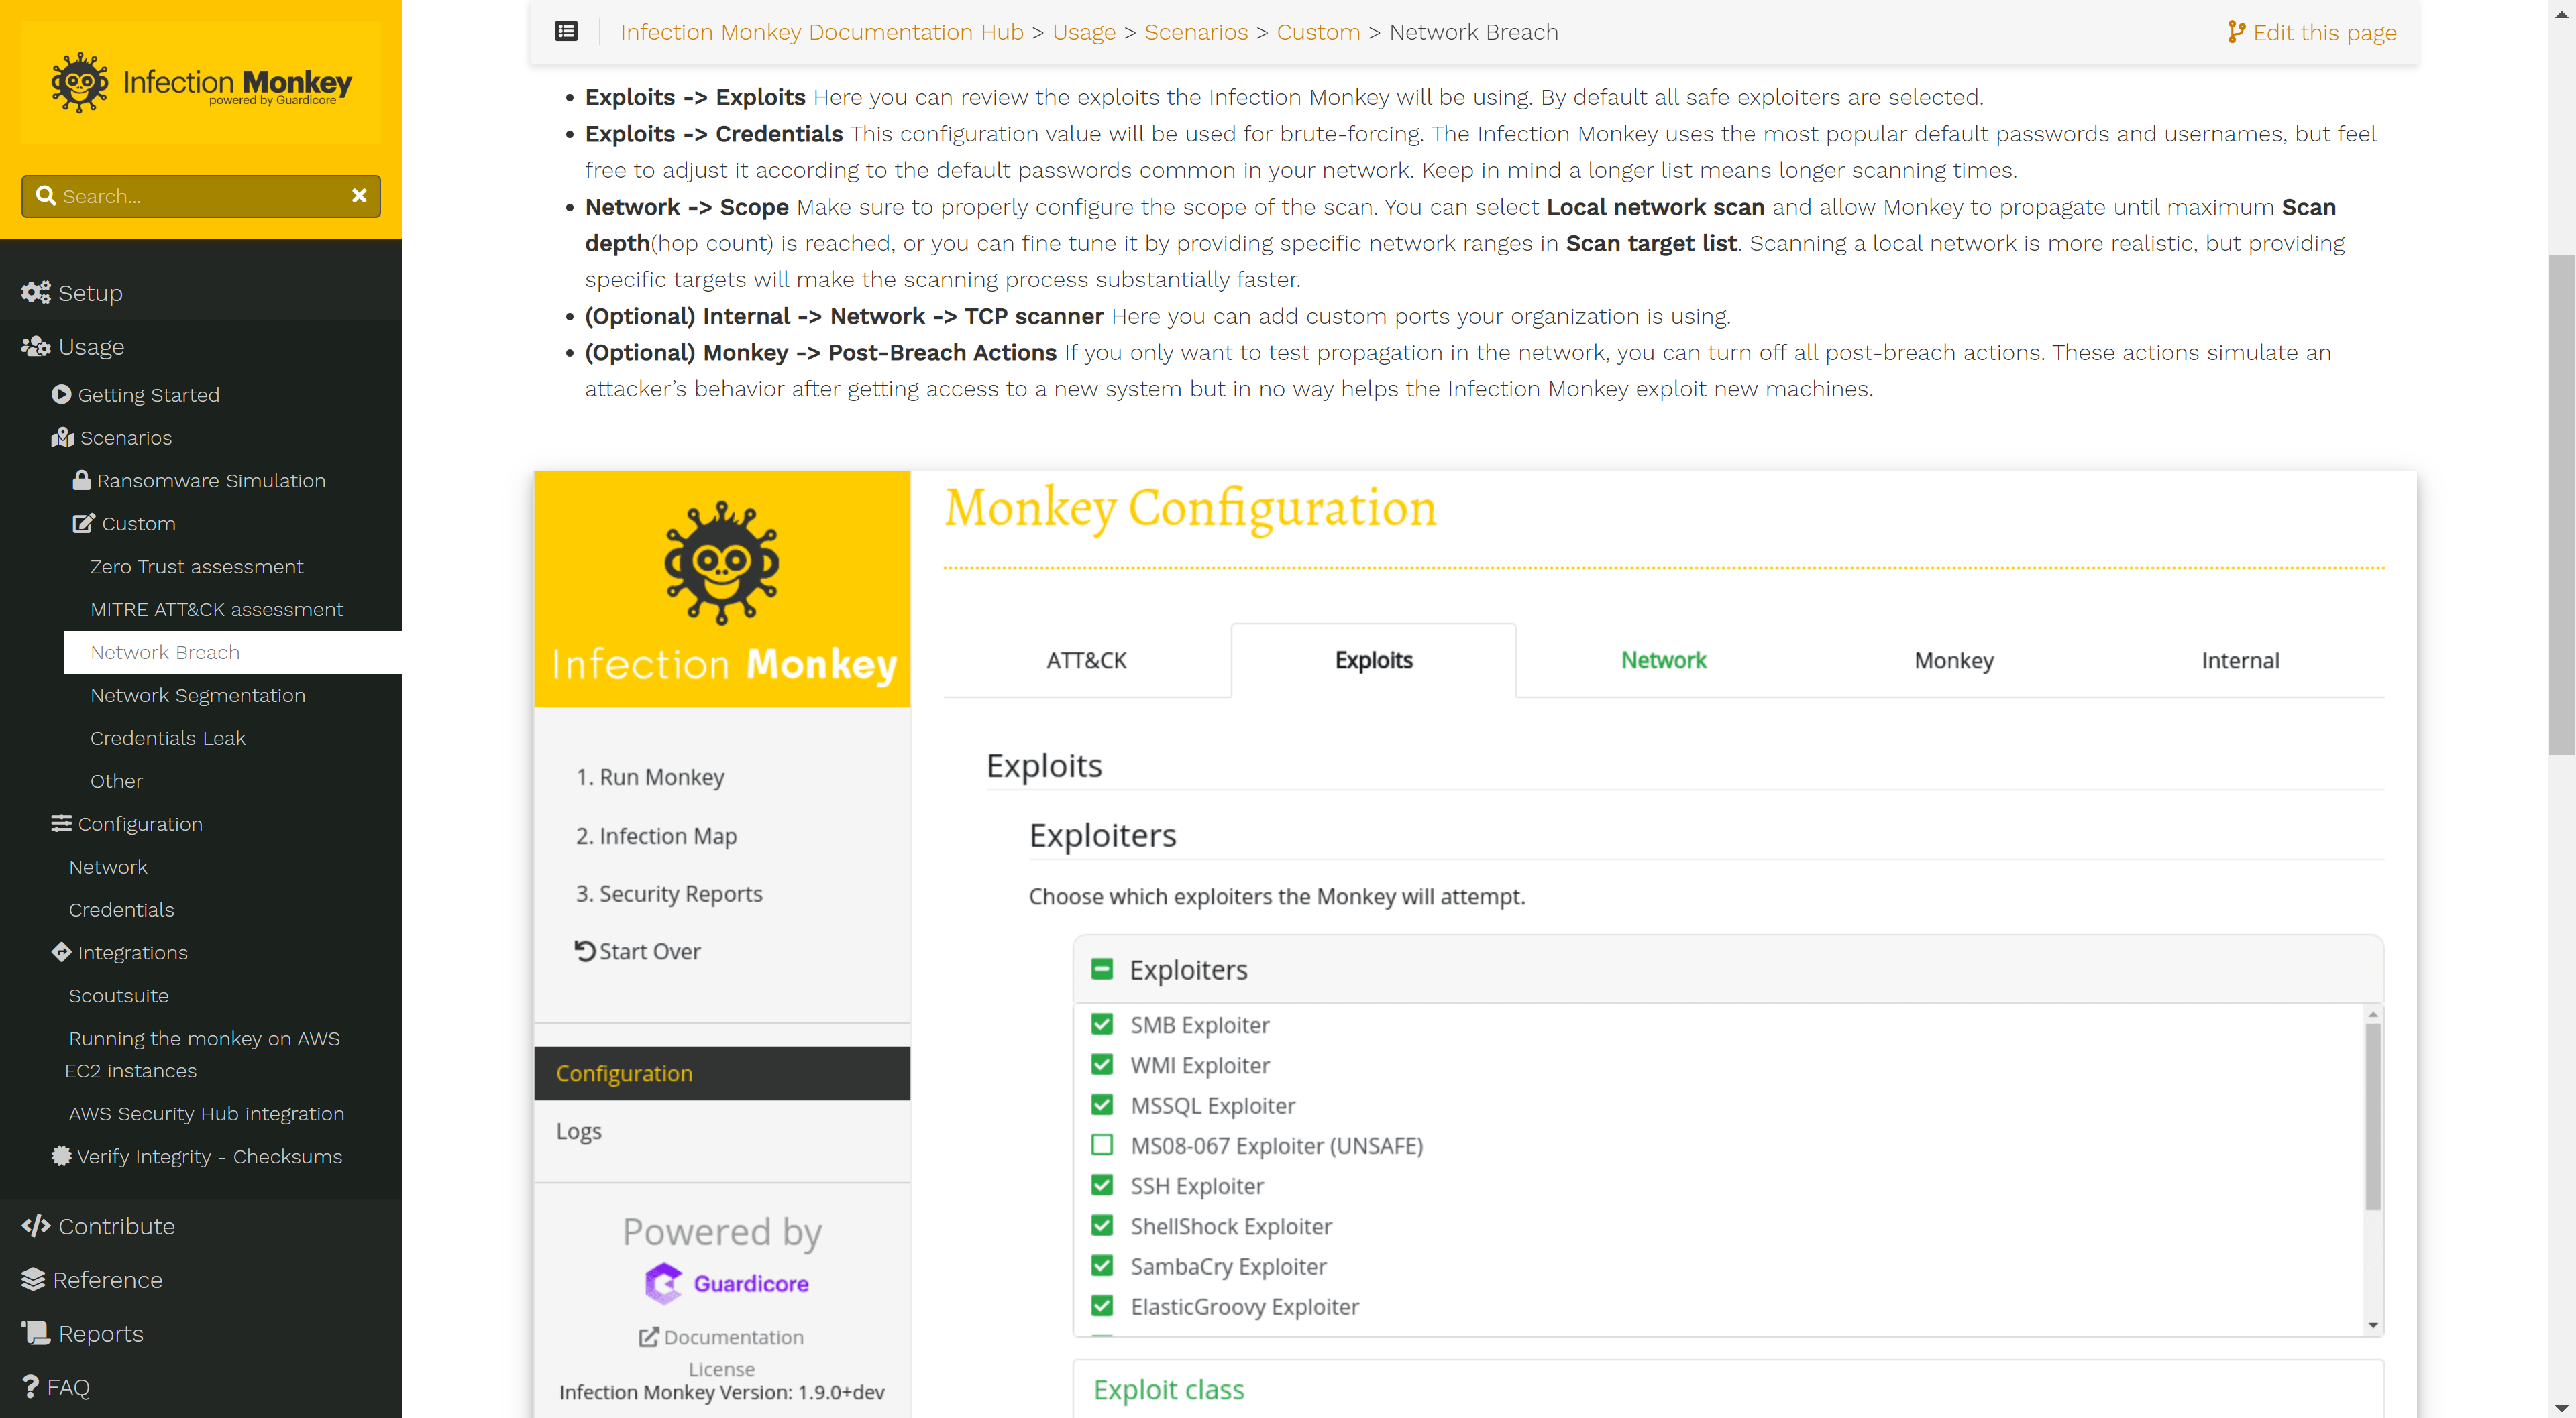Image resolution: width=2576 pixels, height=1418 pixels.
Task: Switch to the Network tab
Action: pos(1664,660)
